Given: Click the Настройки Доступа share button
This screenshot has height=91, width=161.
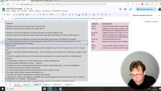Looking at the screenshot, I should 145,9.
